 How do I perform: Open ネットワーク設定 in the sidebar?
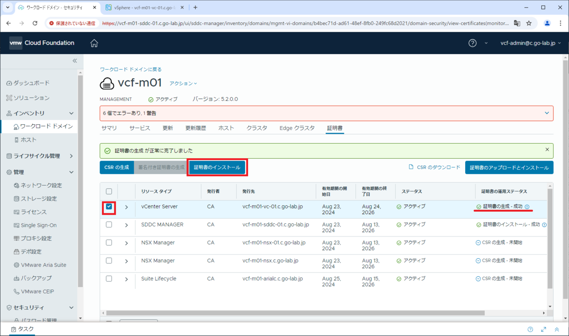click(41, 185)
